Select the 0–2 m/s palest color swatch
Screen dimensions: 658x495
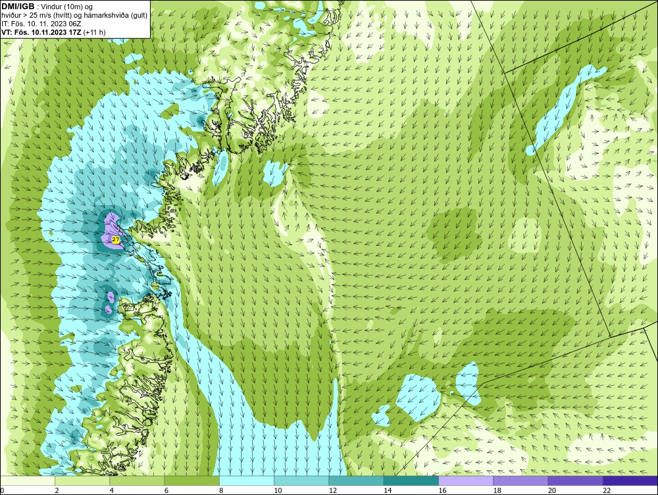point(27,481)
